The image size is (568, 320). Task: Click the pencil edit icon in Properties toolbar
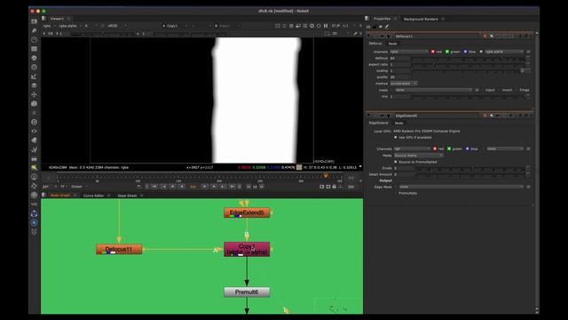pyautogui.click(x=387, y=27)
